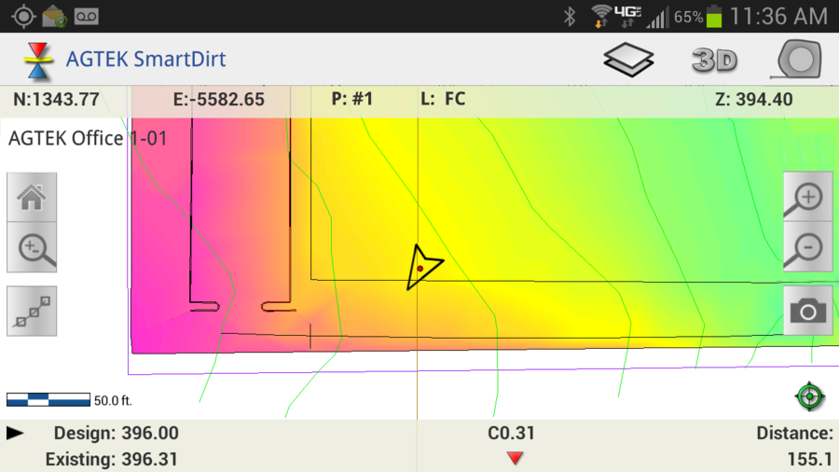Tap the Existing: 396.31 readout
This screenshot has height=472, width=839.
[x=111, y=459]
